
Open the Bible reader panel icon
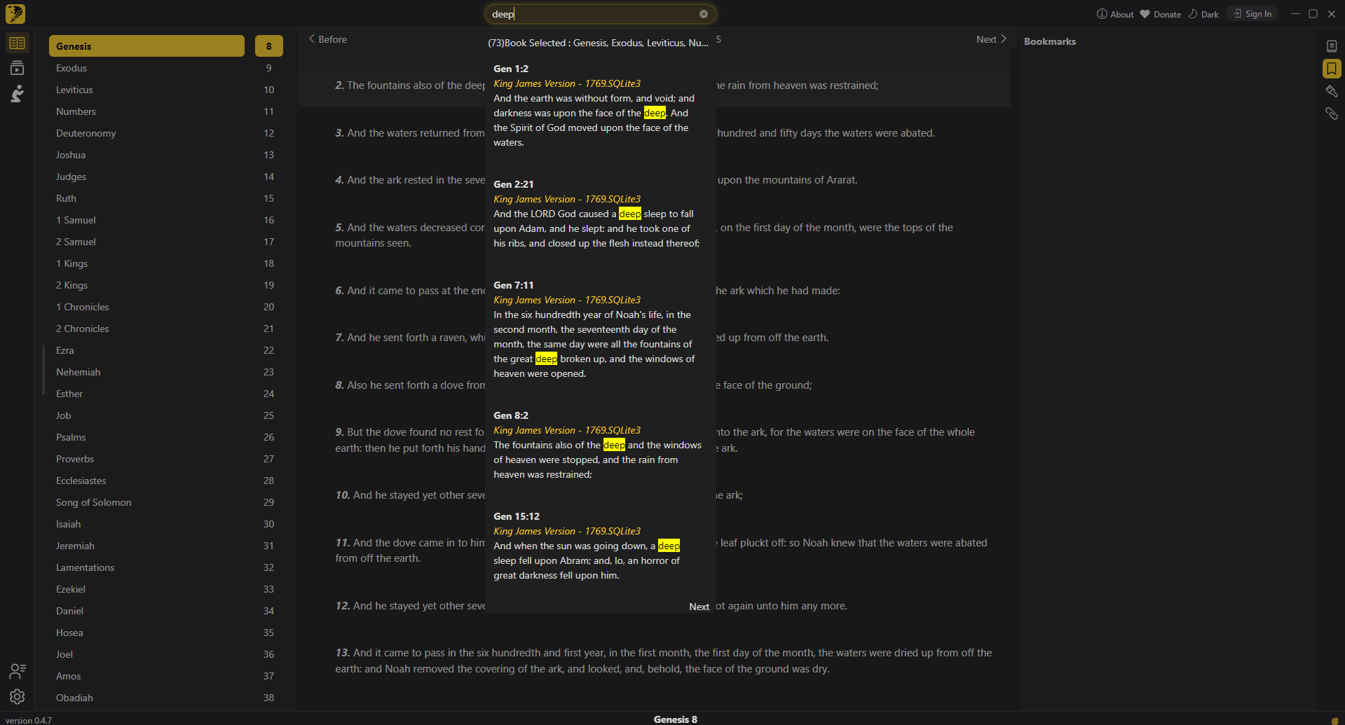18,42
